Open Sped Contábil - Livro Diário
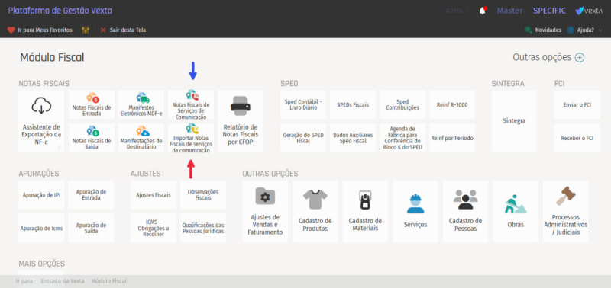Screen dimensions: 611x288 pos(303,104)
